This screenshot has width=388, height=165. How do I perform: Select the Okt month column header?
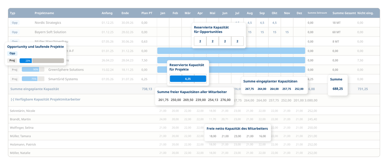click(x=275, y=13)
